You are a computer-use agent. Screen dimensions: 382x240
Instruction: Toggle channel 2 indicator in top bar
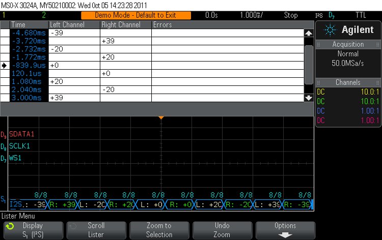tap(29, 15)
